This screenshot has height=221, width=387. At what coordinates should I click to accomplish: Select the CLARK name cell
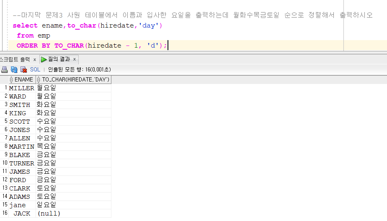22,188
